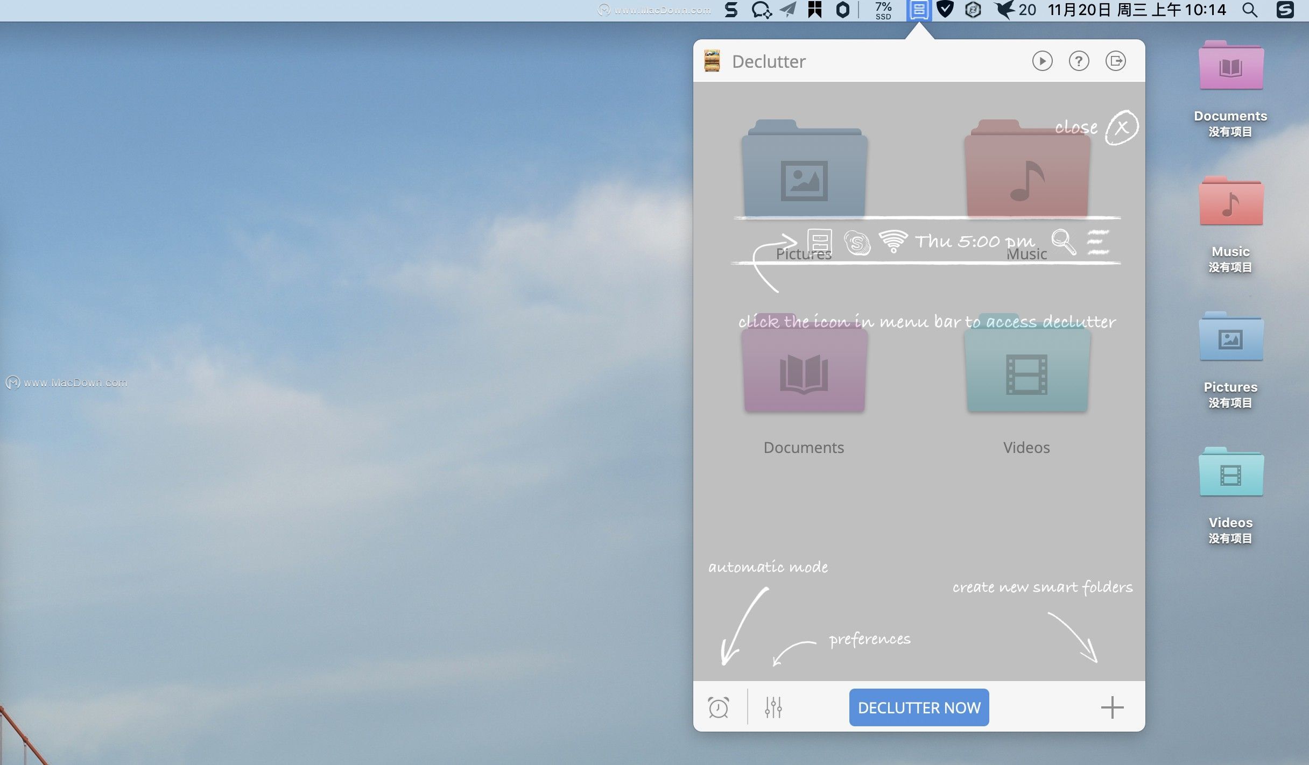Click the date and time in menu bar

coord(1136,10)
